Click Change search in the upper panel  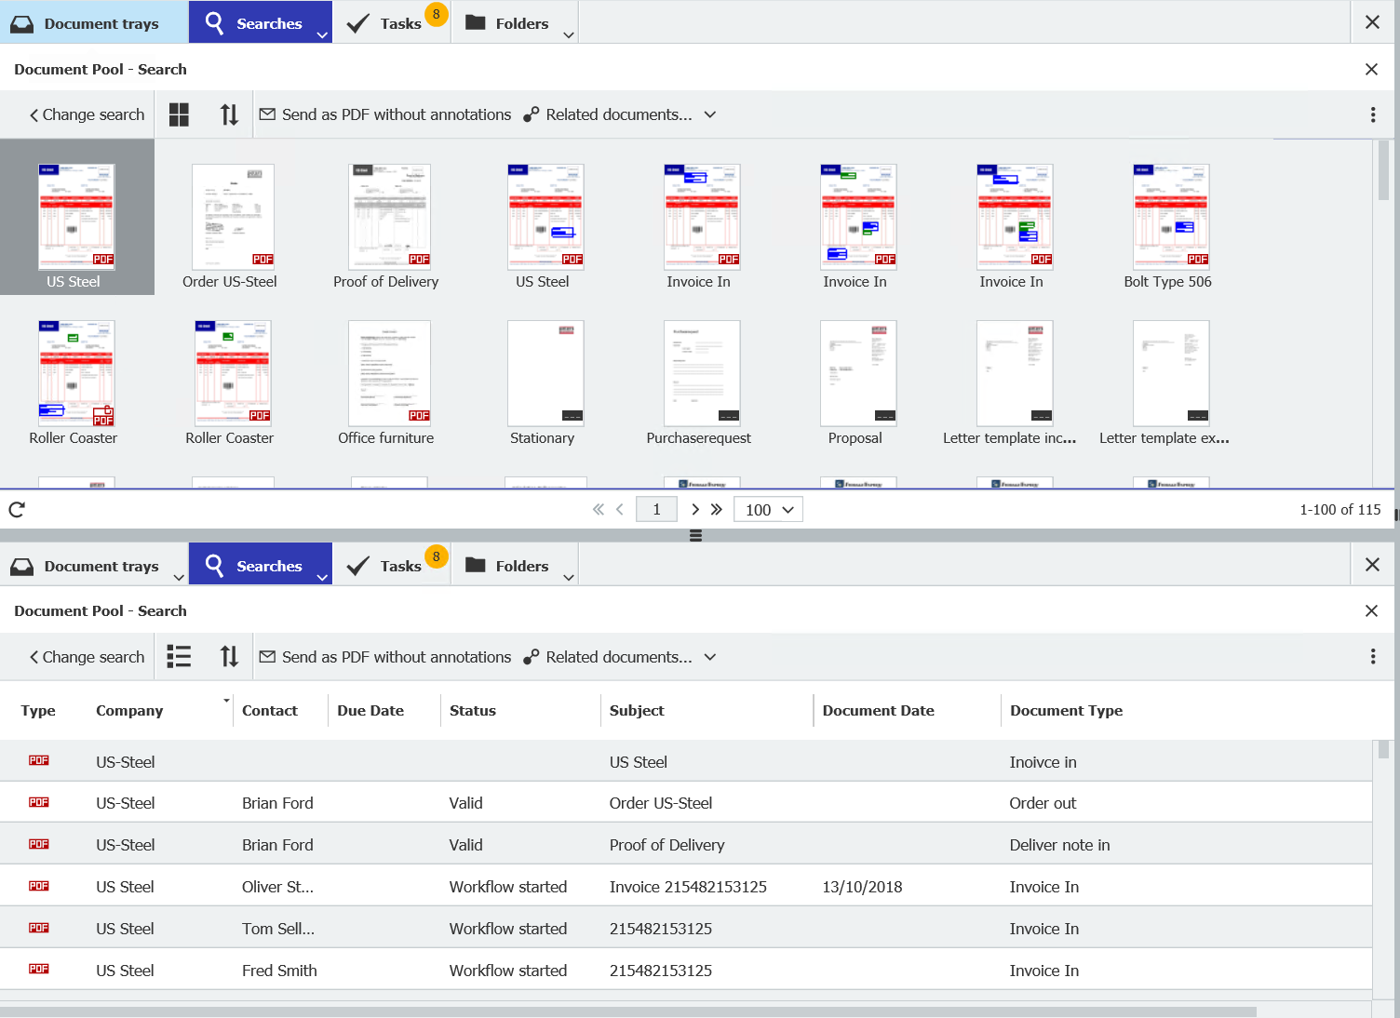87,114
